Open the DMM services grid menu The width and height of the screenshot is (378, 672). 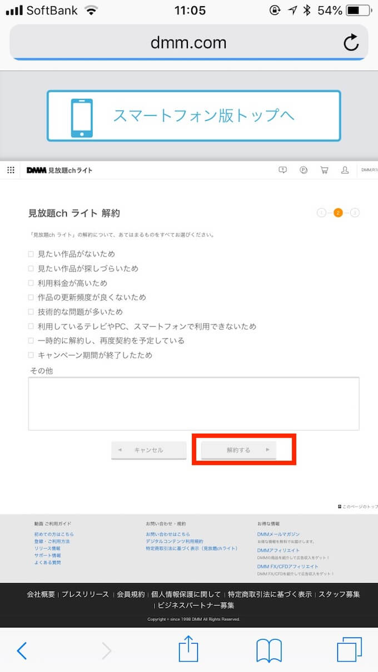tap(11, 170)
